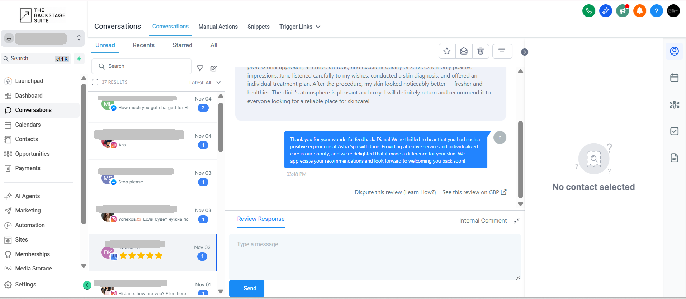Open the megaphone announcements icon
The image size is (686, 299).
point(623,11)
